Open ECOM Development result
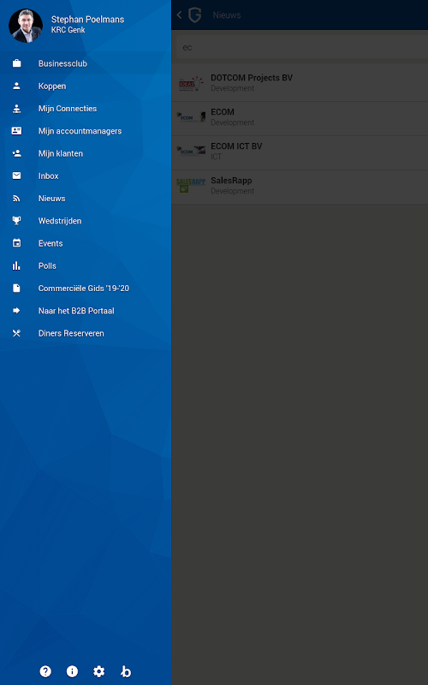The width and height of the screenshot is (428, 685). [300, 117]
